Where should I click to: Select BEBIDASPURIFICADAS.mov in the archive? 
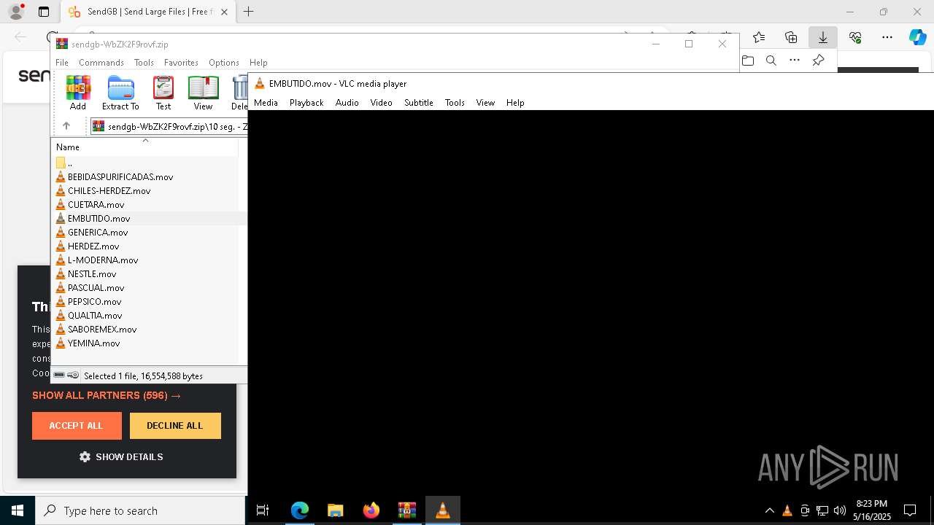(120, 177)
